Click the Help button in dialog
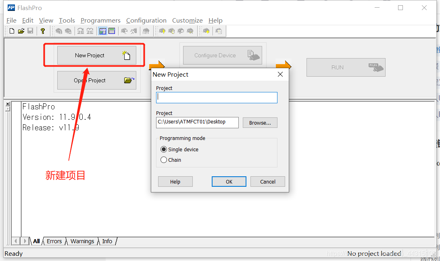Viewport: 440px width, 261px height. [175, 182]
